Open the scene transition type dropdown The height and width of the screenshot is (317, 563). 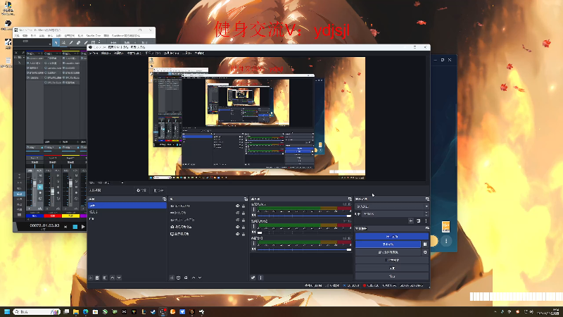(x=392, y=206)
